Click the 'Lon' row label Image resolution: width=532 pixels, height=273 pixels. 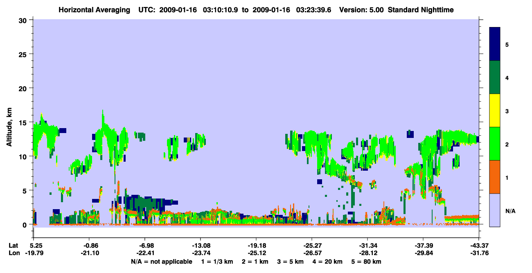[x=14, y=253]
